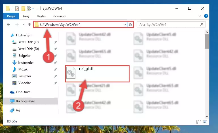
Task: Click the address bar path C:\Windows\SysWOW64
Action: click(x=60, y=24)
